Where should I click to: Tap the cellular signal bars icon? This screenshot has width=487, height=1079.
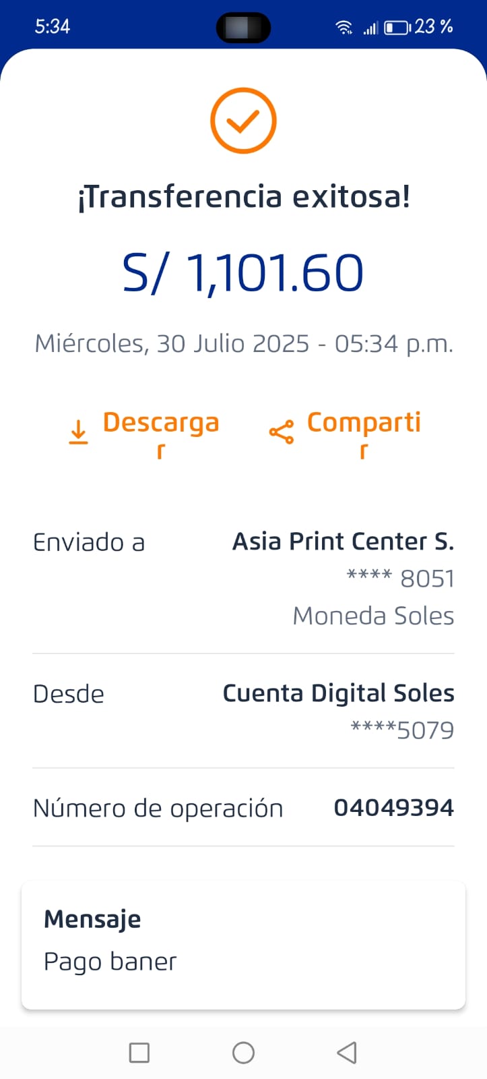click(x=370, y=28)
